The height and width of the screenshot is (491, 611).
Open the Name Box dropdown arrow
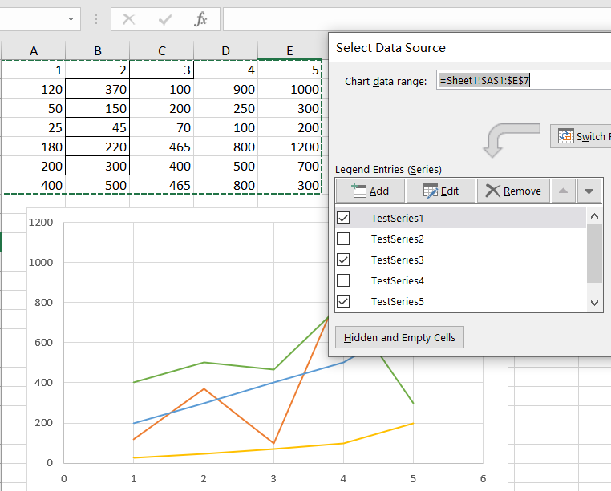click(x=72, y=19)
